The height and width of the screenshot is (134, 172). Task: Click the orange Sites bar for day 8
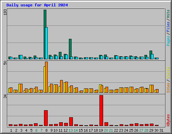[46, 77]
